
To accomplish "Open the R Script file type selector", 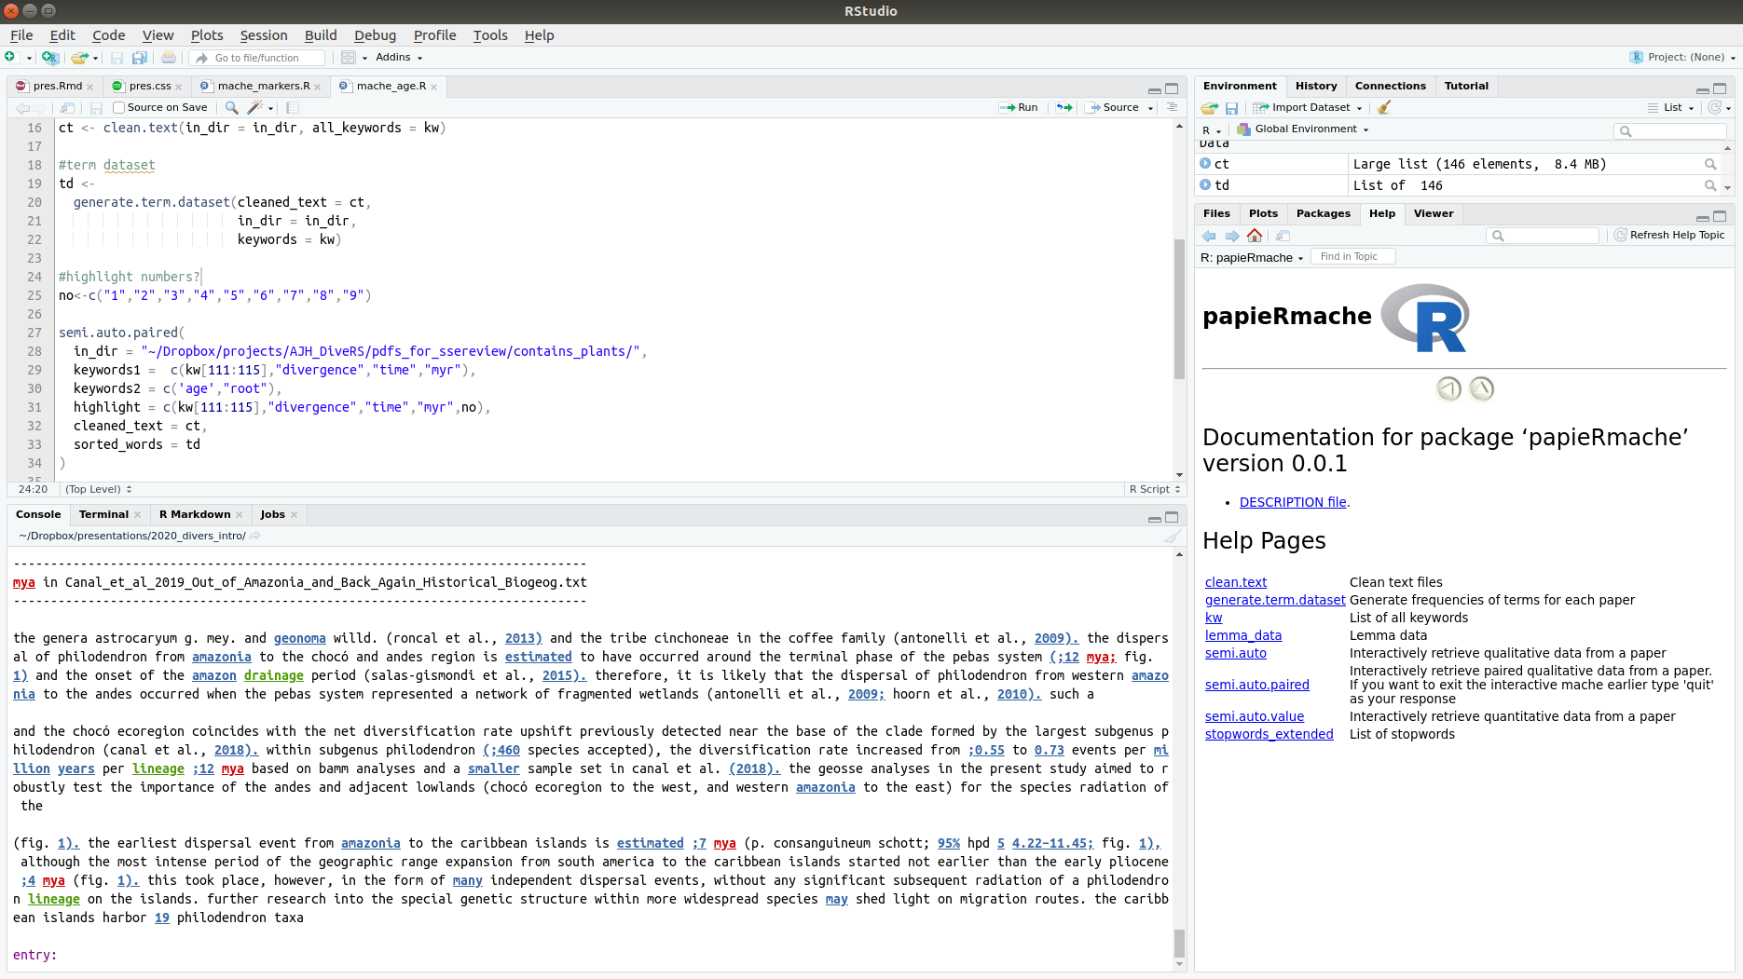I will pyautogui.click(x=1155, y=490).
